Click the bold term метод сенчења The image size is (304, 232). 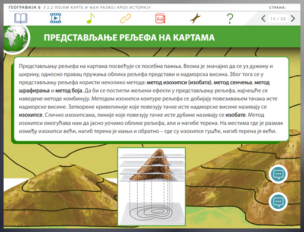233,82
